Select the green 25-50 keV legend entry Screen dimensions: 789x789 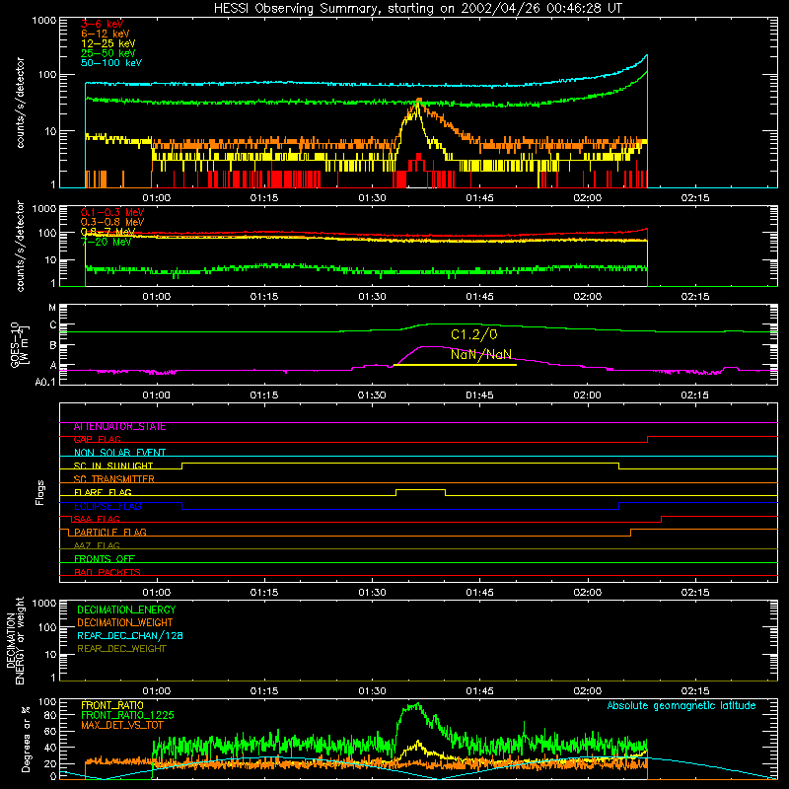pos(108,53)
